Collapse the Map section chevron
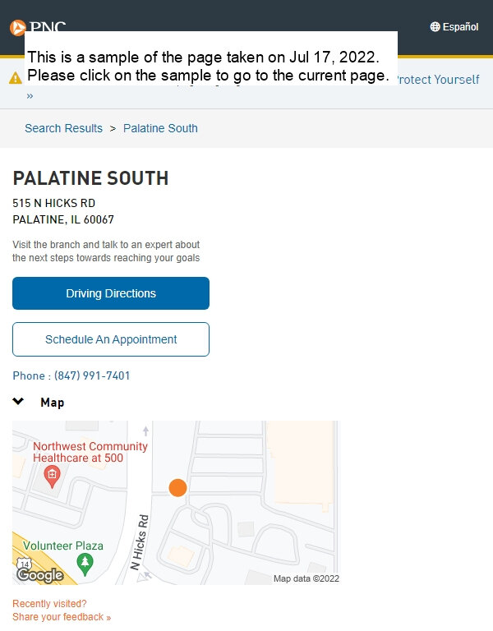The image size is (493, 631). click(18, 401)
